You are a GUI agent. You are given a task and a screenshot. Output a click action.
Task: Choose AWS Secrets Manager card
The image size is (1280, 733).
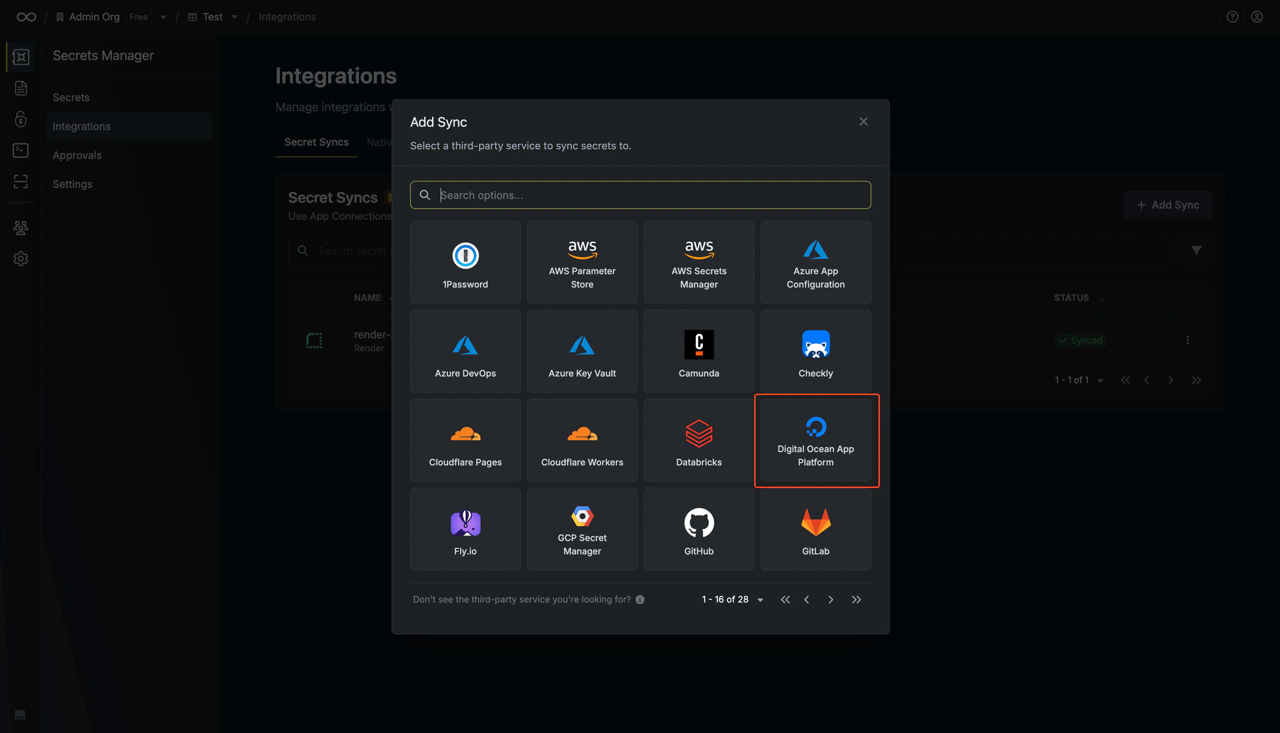point(699,262)
